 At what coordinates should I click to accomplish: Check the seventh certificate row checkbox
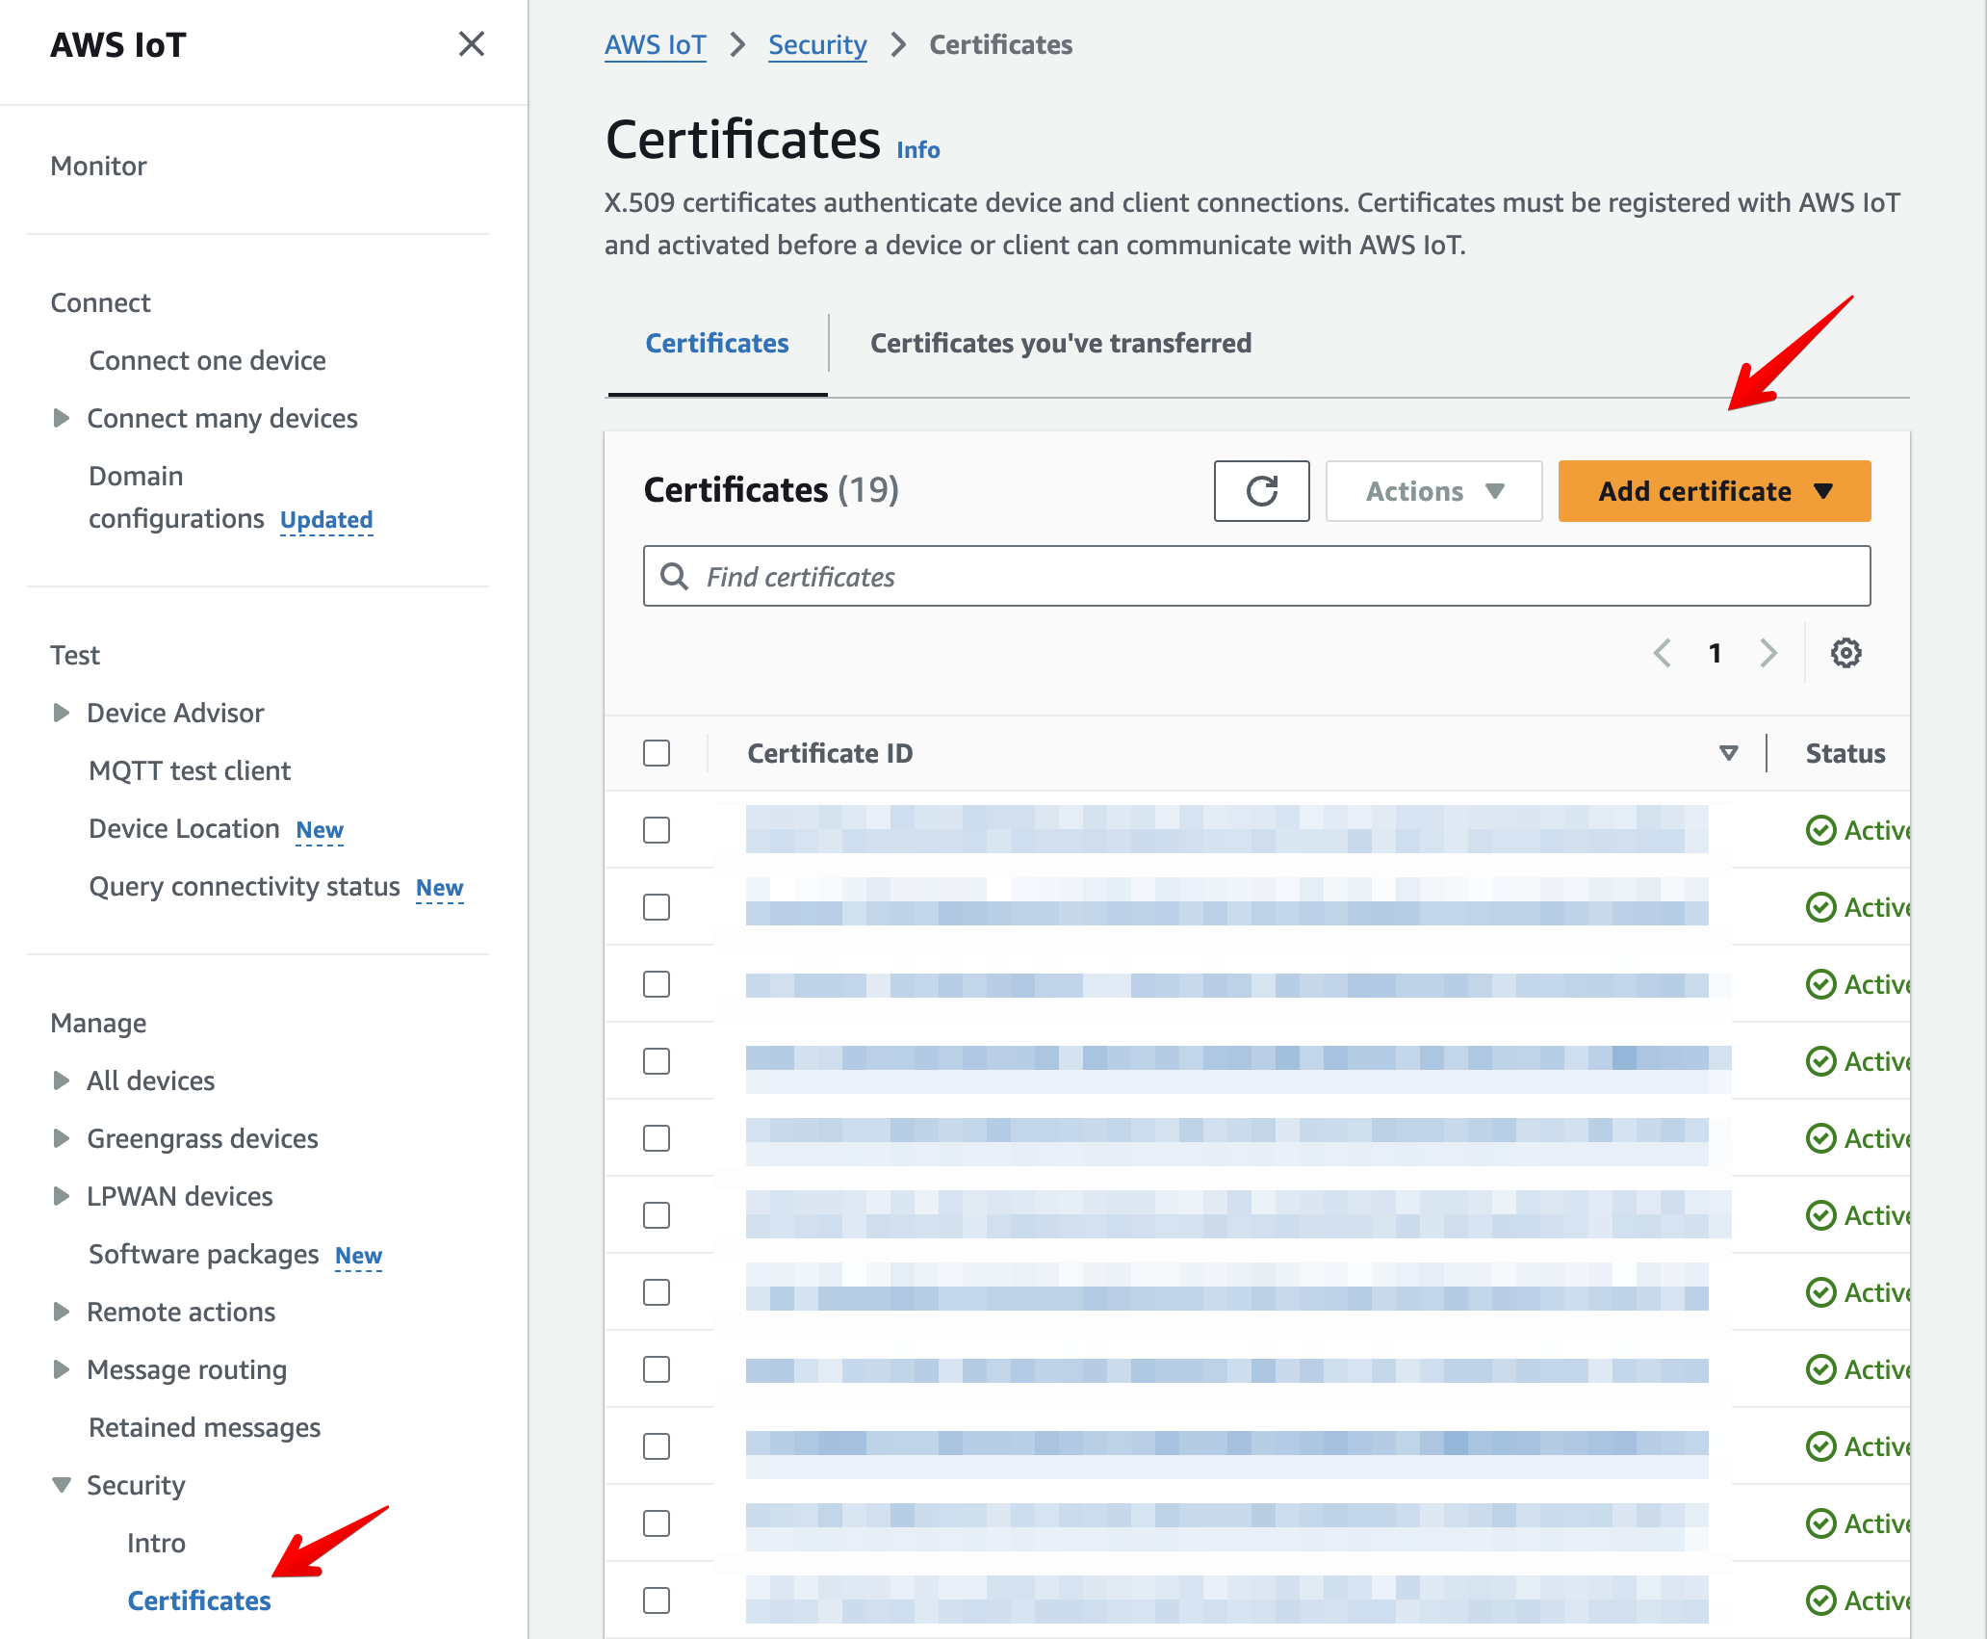pos(657,1292)
